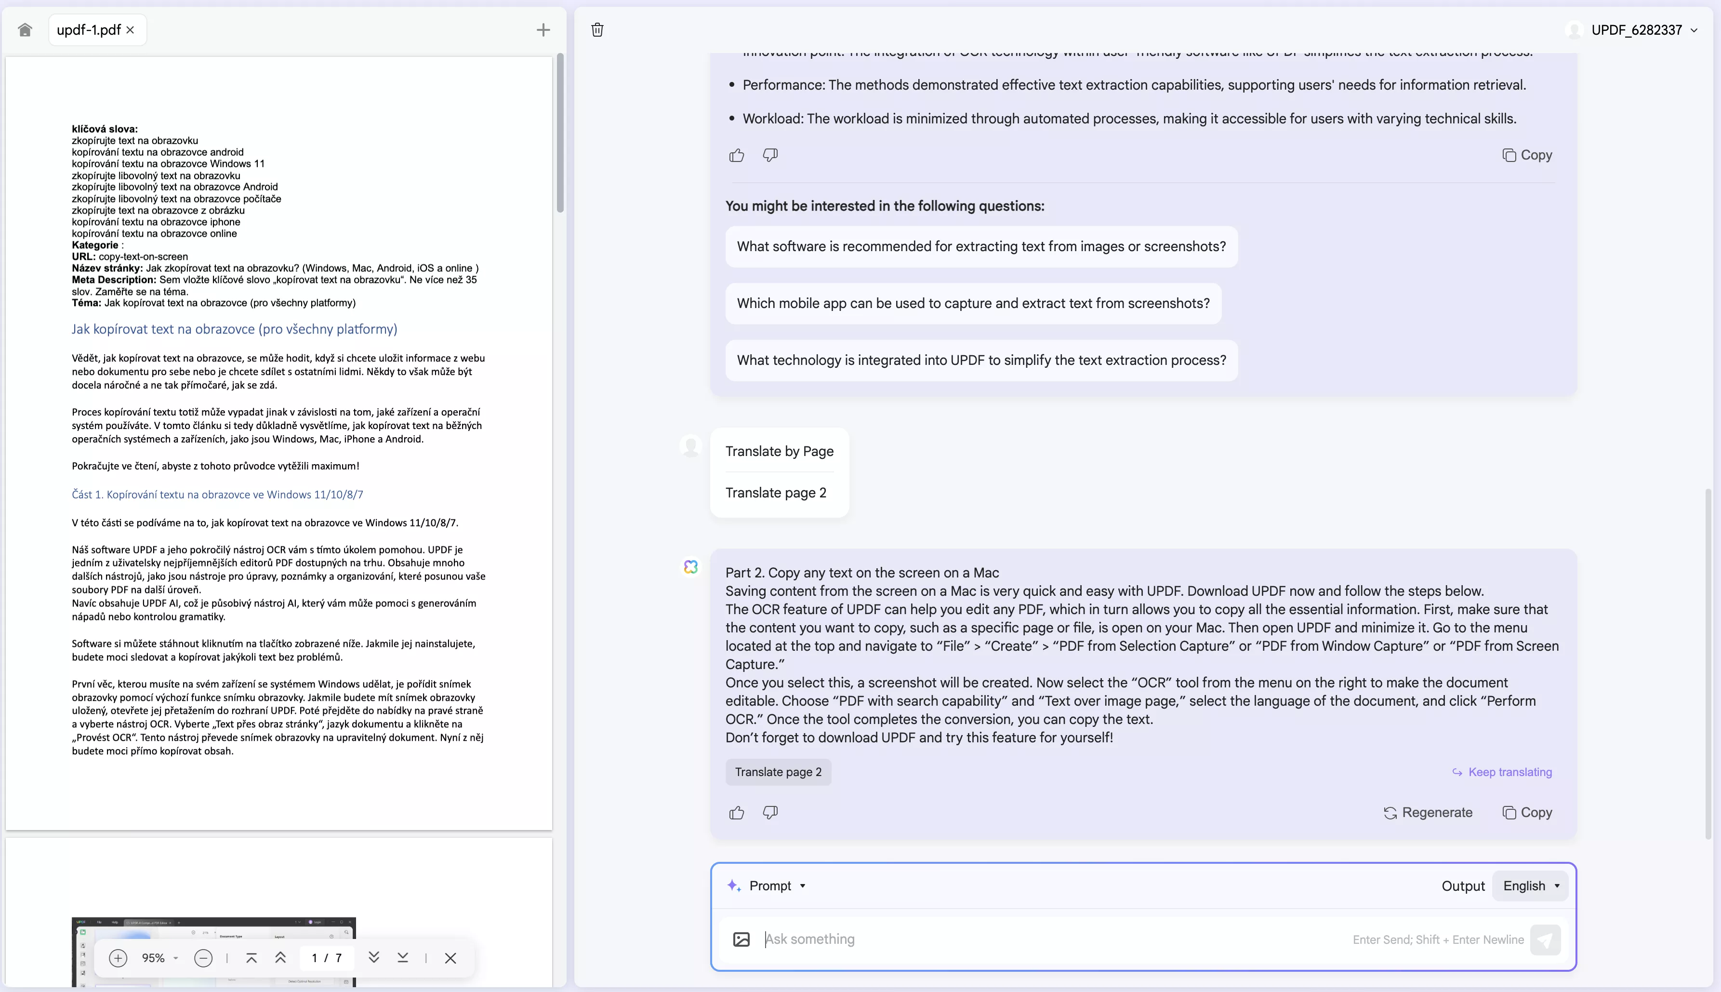Image resolution: width=1721 pixels, height=992 pixels.
Task: Delete the conversation using the trash icon
Action: point(597,29)
